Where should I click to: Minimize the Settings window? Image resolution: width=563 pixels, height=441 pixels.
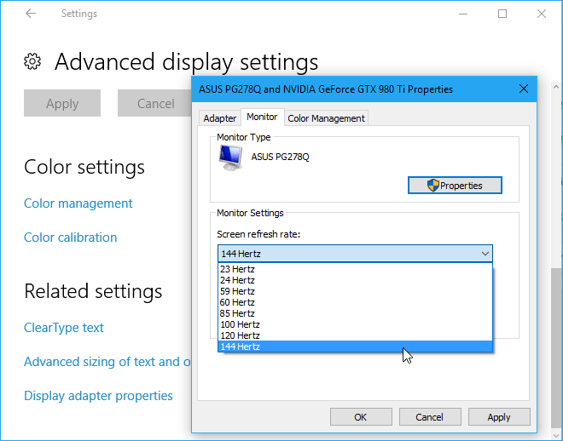[463, 14]
